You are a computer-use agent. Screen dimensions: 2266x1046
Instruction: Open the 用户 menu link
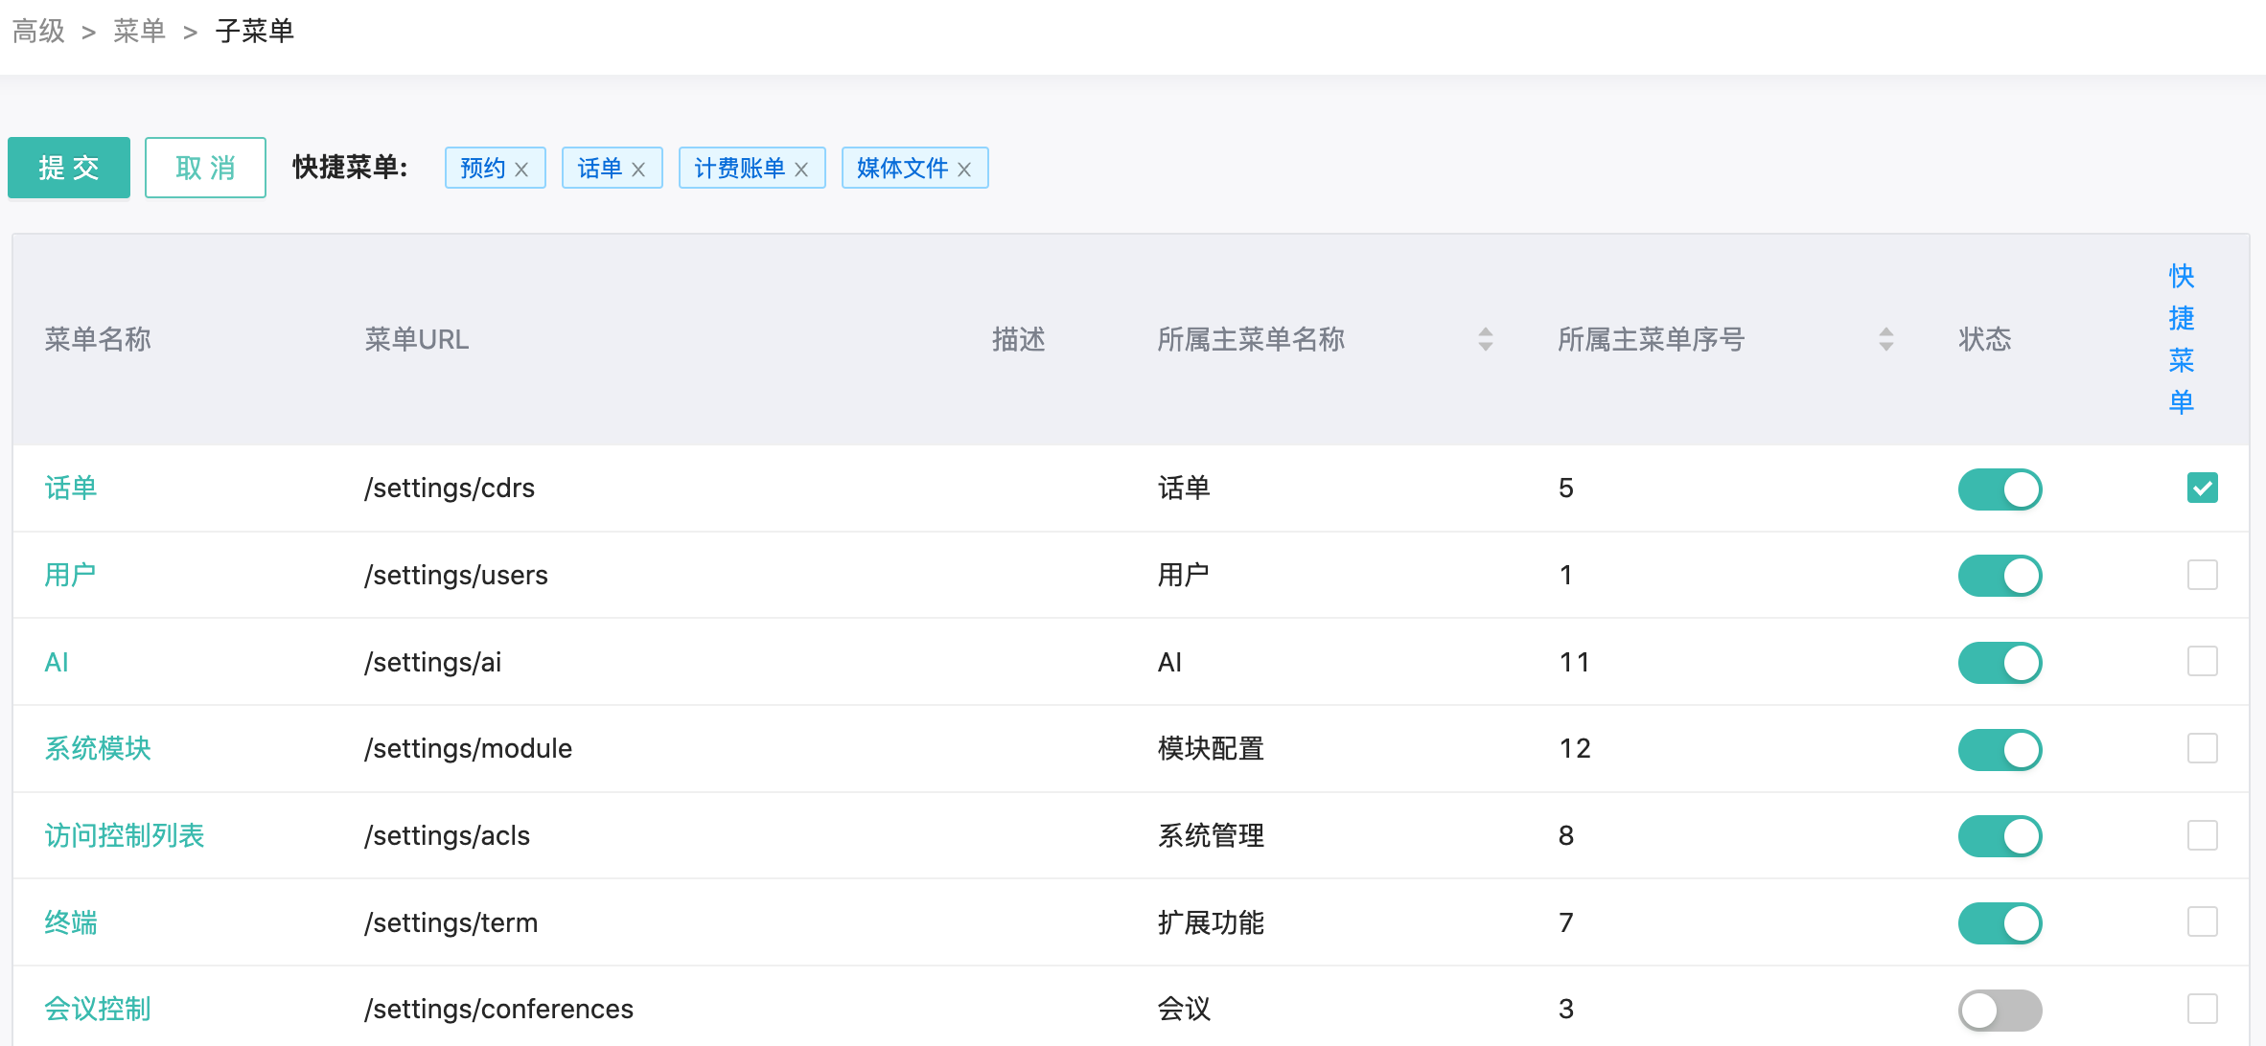pyautogui.click(x=71, y=575)
